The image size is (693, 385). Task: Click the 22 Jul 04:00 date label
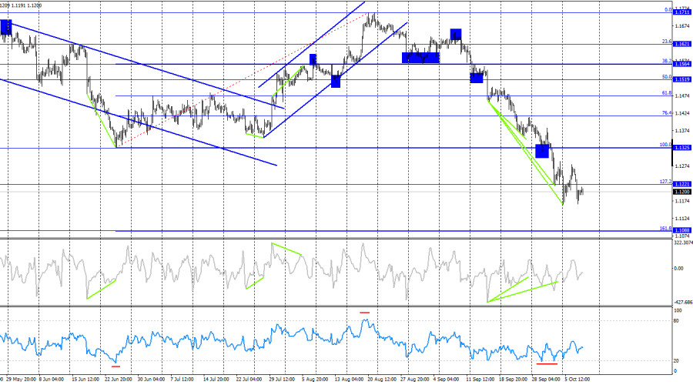pos(249,380)
